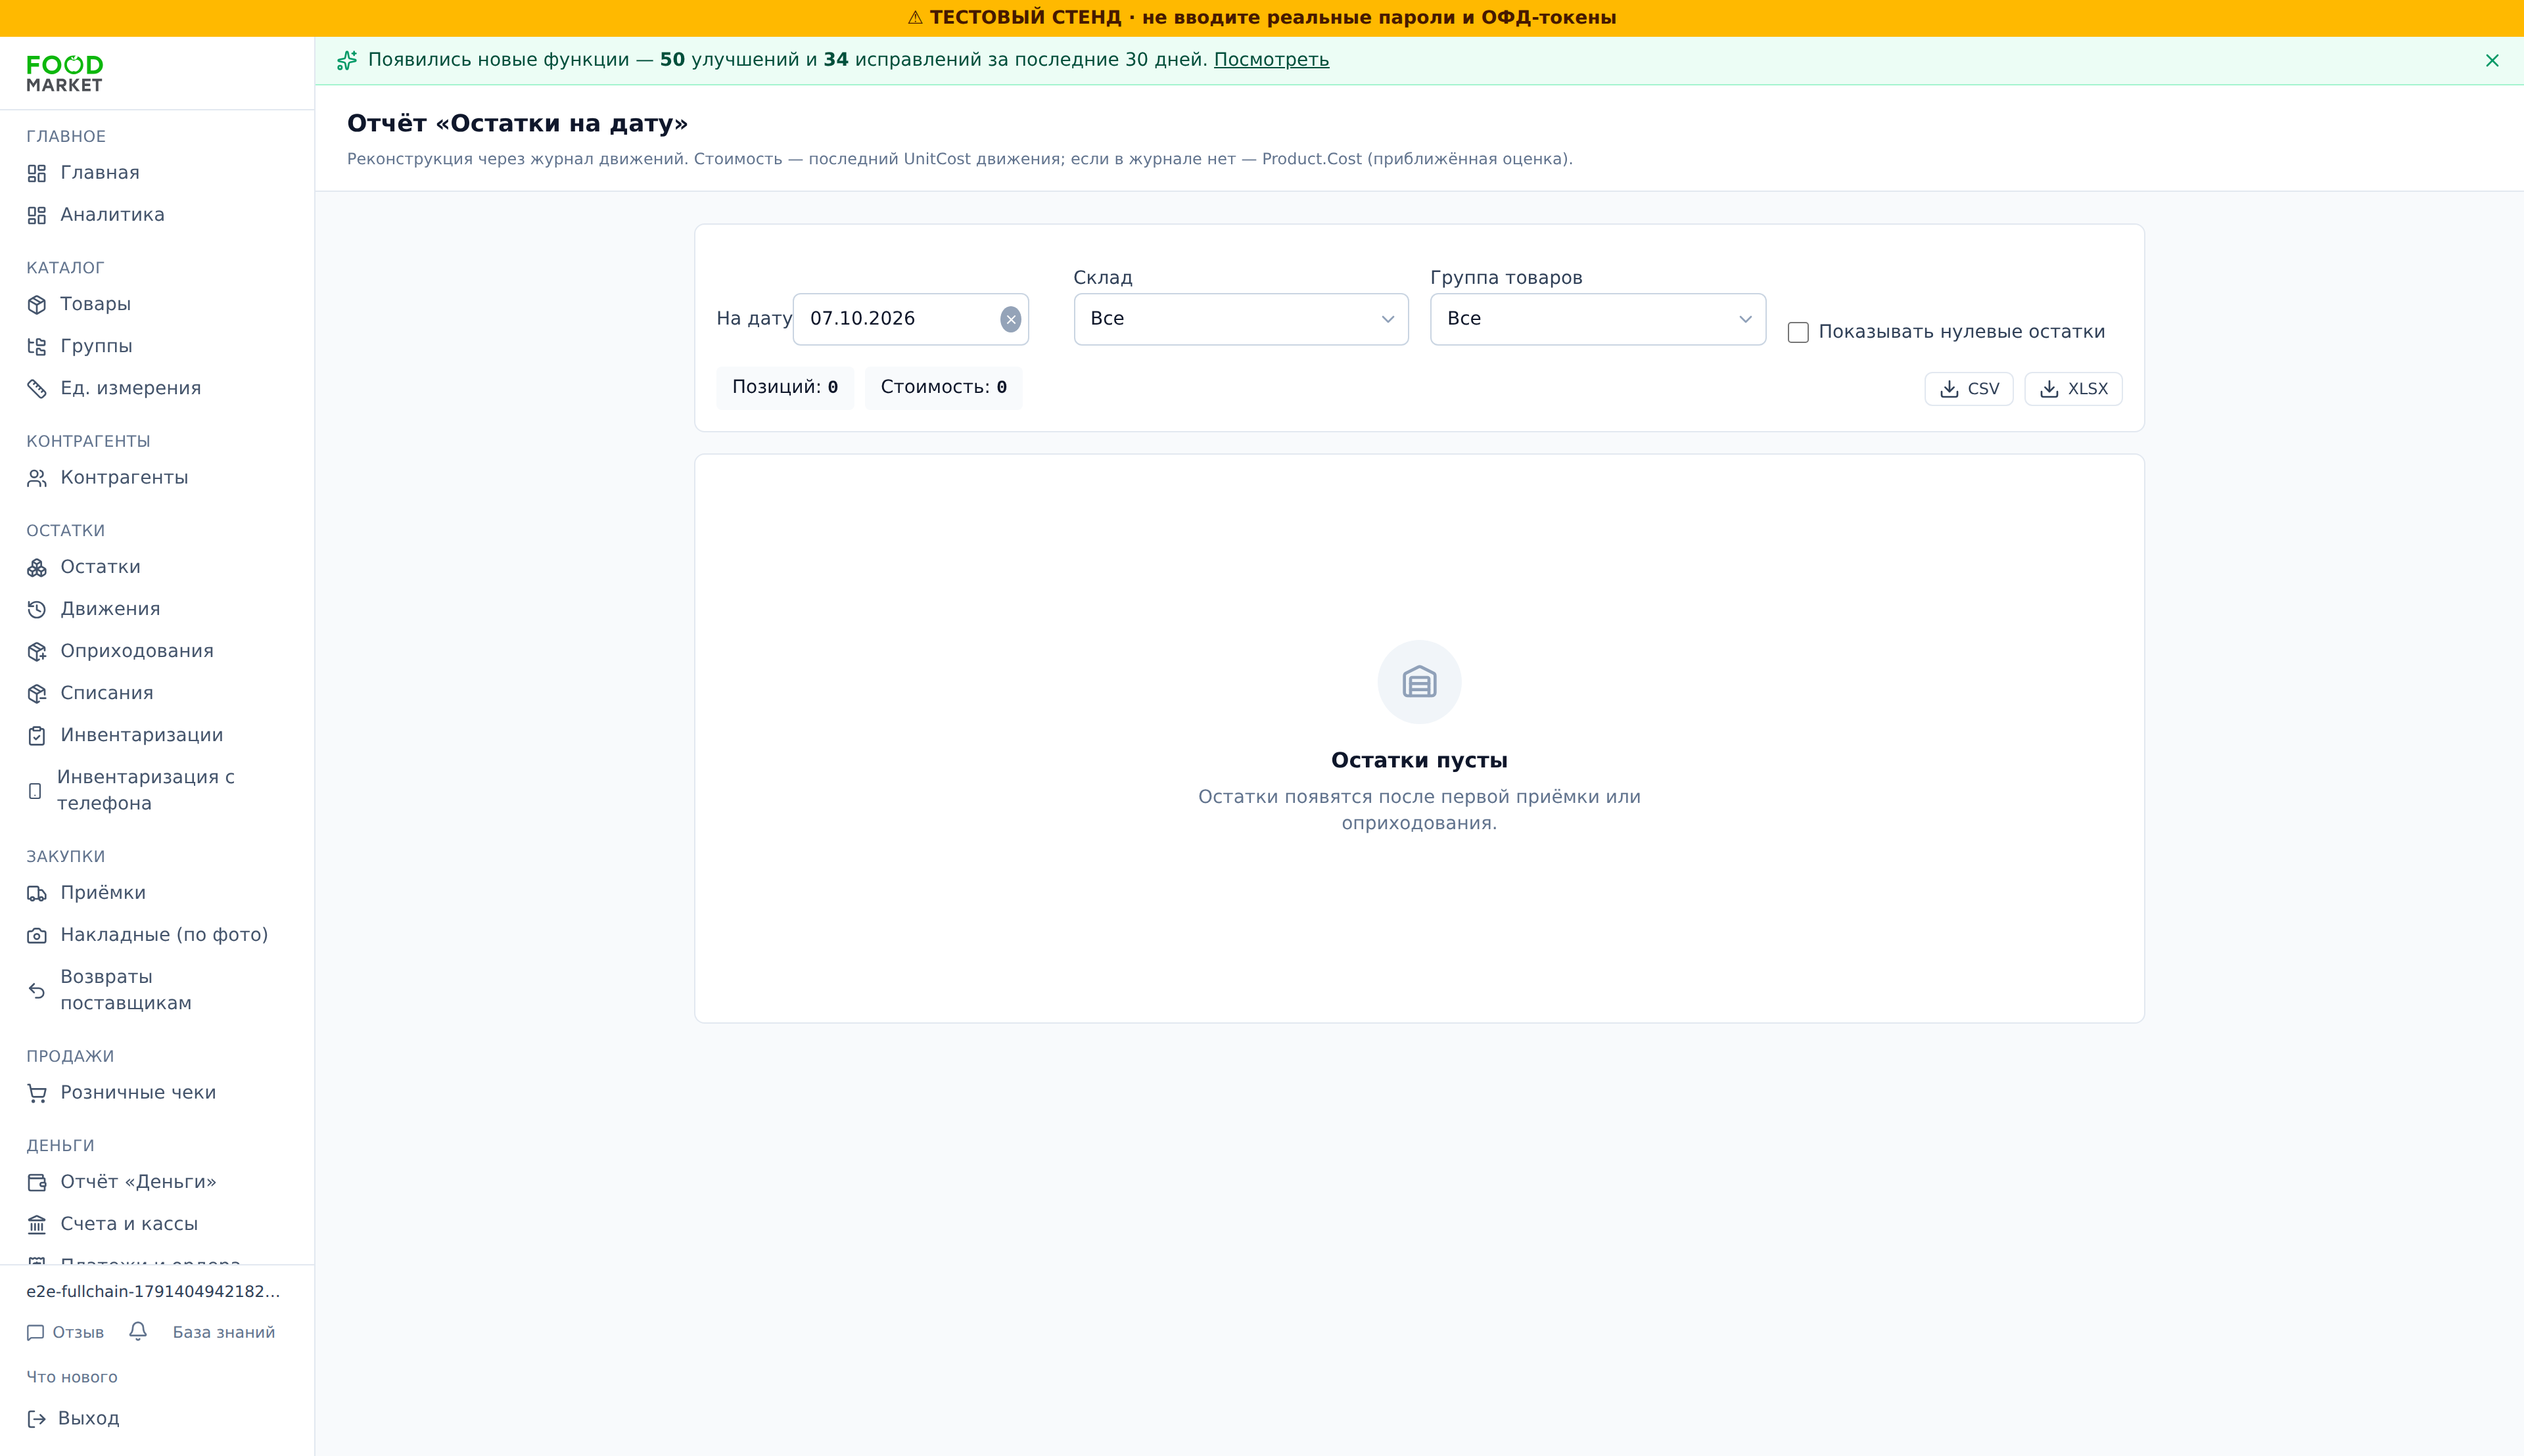The image size is (2524, 1456).
Task: Click the truck icon next to Приёмки
Action: 37,893
